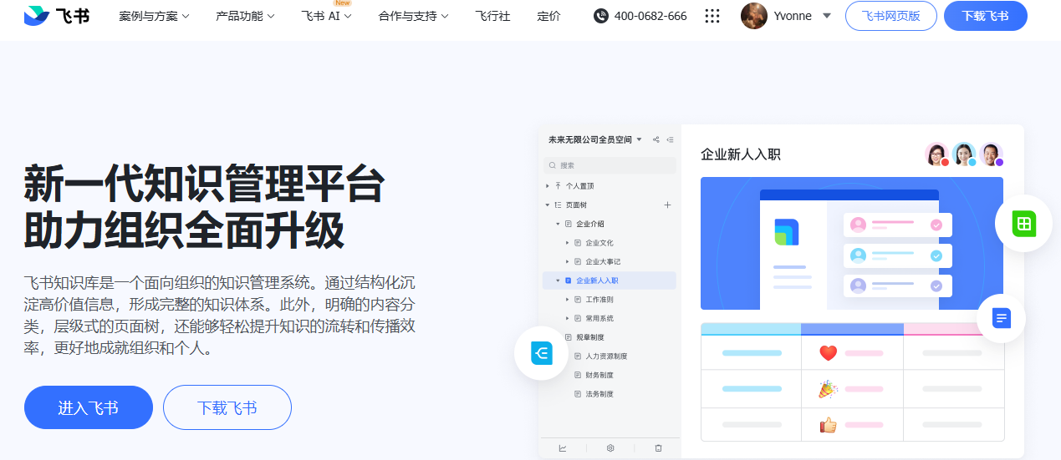Click the light-blue table column header

click(x=751, y=329)
